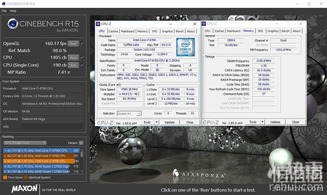This screenshot has height=195, width=327.
Task: Click the CPU score 1405 cb
Action: click(58, 57)
